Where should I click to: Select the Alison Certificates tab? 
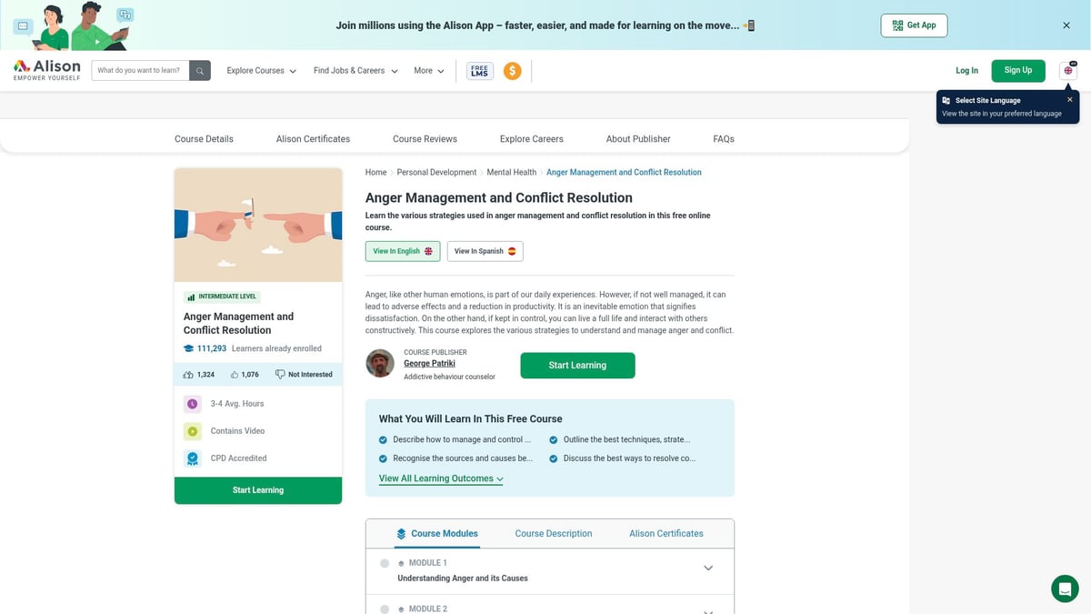tap(666, 533)
